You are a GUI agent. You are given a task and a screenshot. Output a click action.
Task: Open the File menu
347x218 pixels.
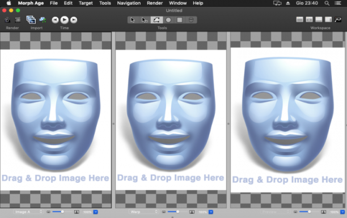(x=54, y=3)
